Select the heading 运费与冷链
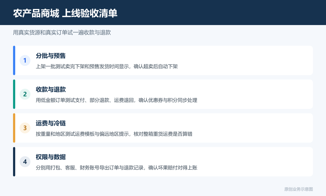326x196 pixels. tap(51, 123)
